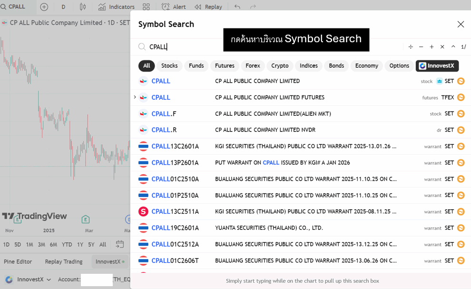Screen dimensions: 471x289
Task: Choose put warrant CPALL13P2601A
Action: click(x=300, y=163)
